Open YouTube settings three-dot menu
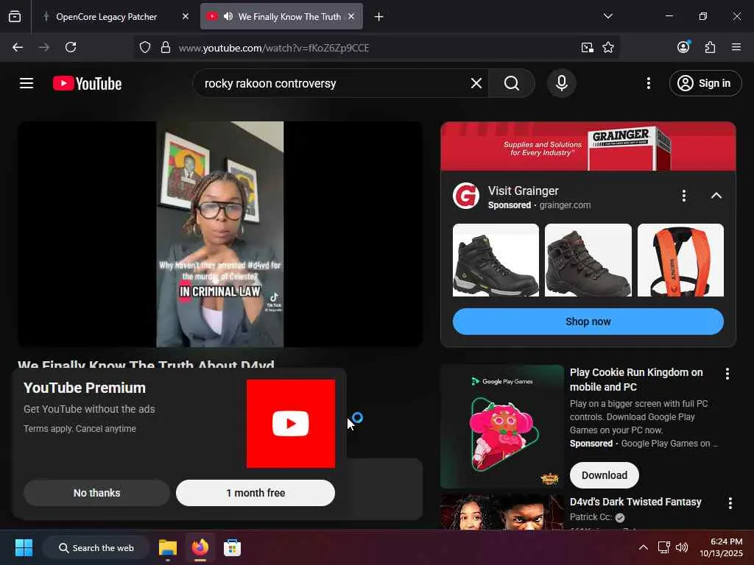 coord(648,84)
